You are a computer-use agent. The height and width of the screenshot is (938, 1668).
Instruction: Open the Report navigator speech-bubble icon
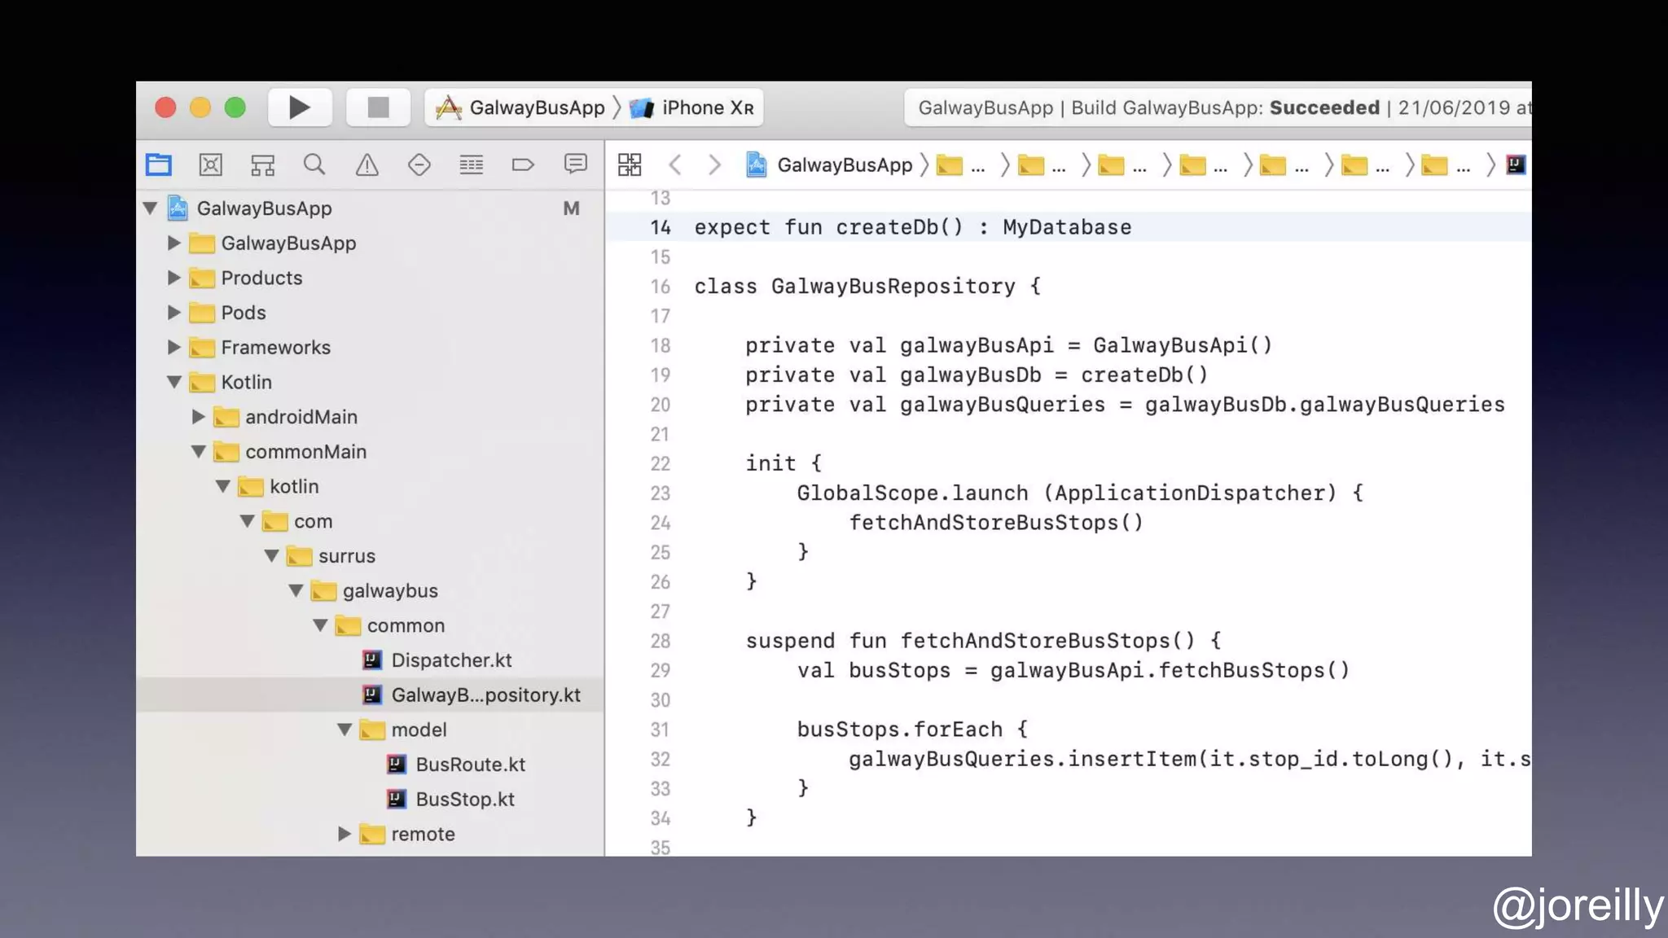point(575,165)
